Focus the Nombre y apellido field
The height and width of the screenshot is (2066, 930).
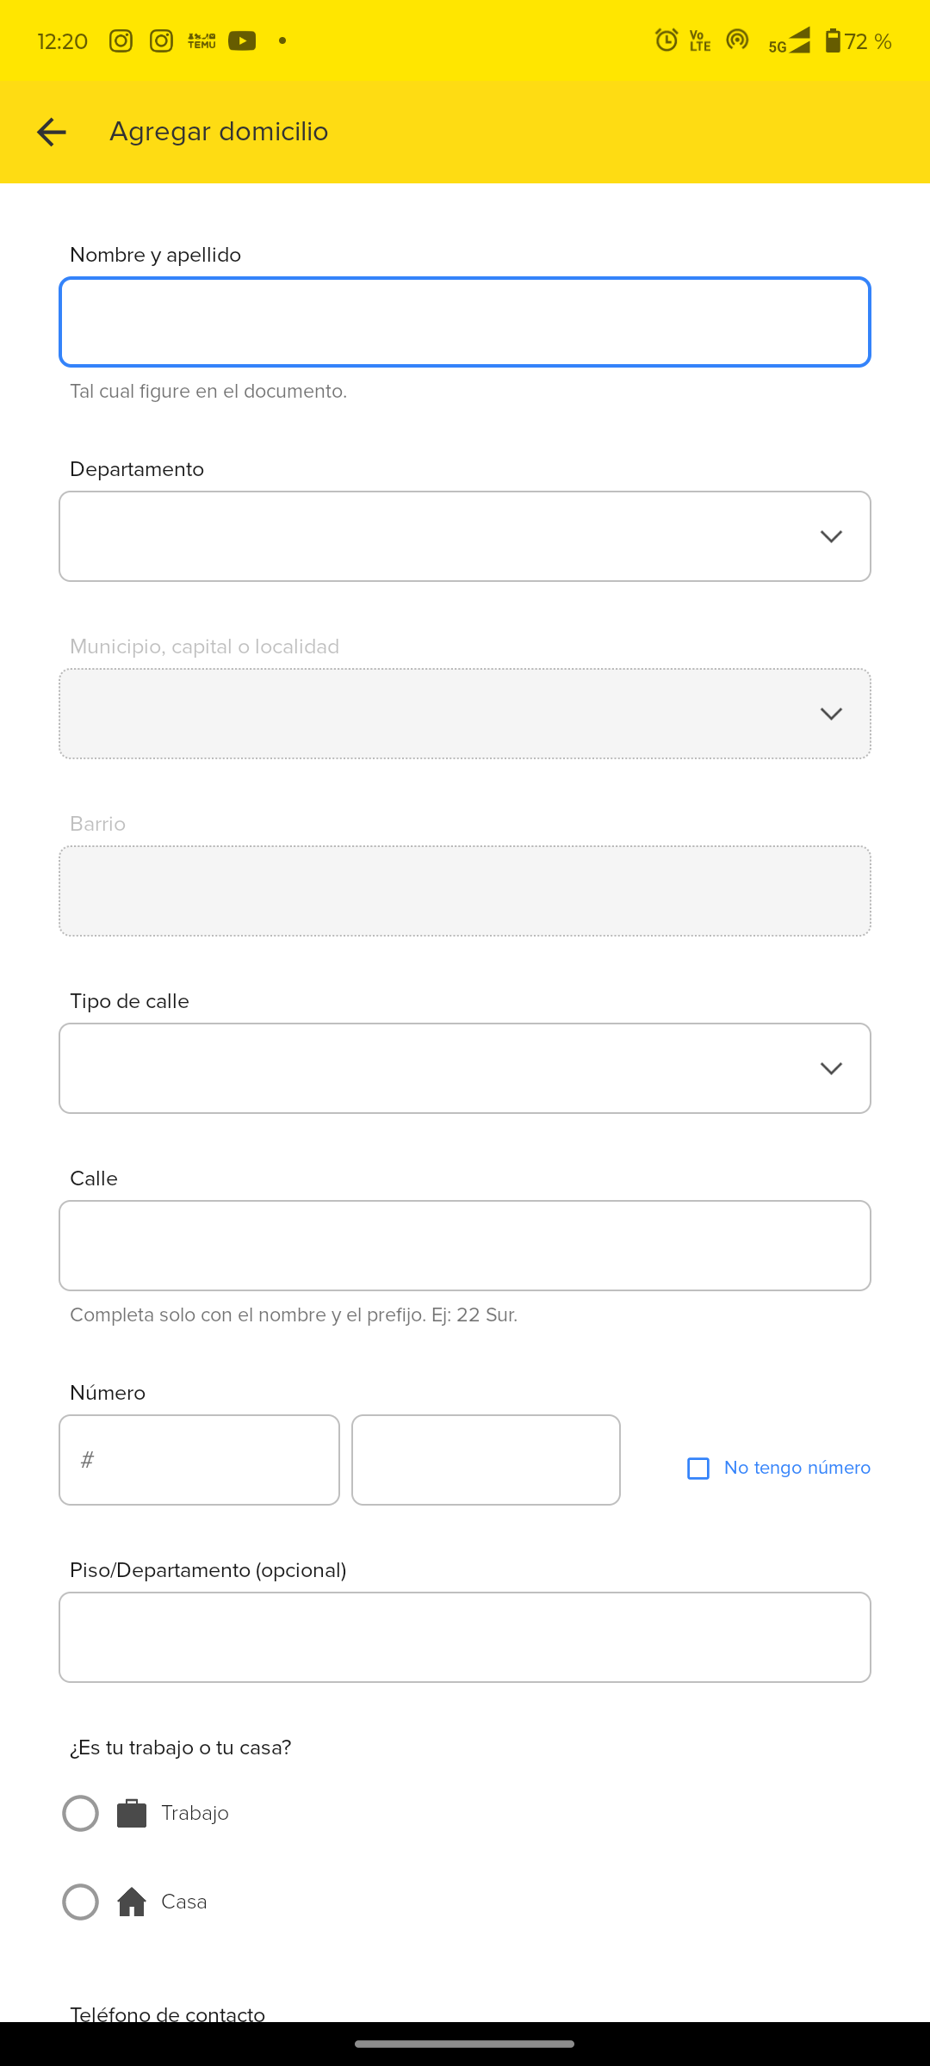(x=465, y=322)
